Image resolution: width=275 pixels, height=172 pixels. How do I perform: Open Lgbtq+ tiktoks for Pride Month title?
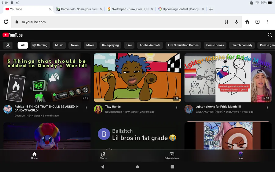(x=218, y=107)
